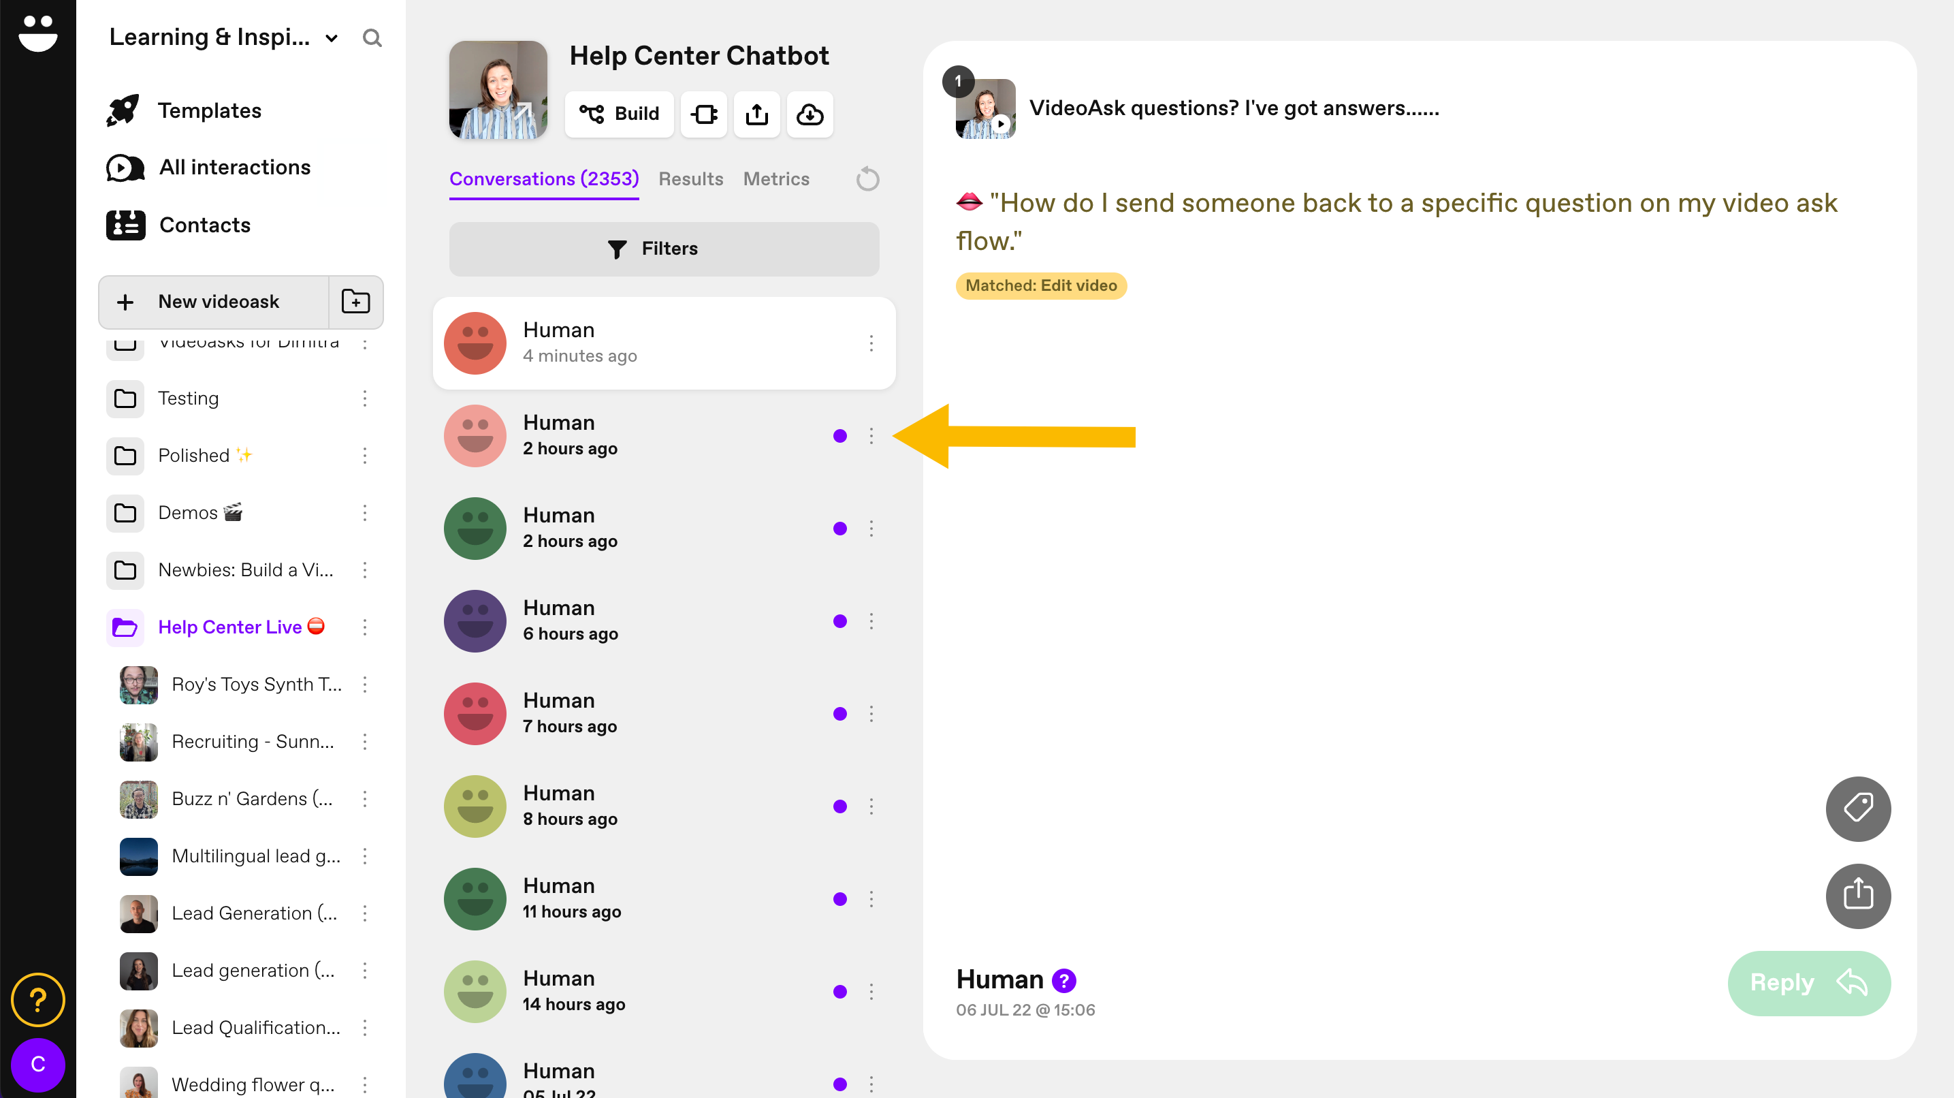
Task: Open options menu for Polished folder
Action: point(365,455)
